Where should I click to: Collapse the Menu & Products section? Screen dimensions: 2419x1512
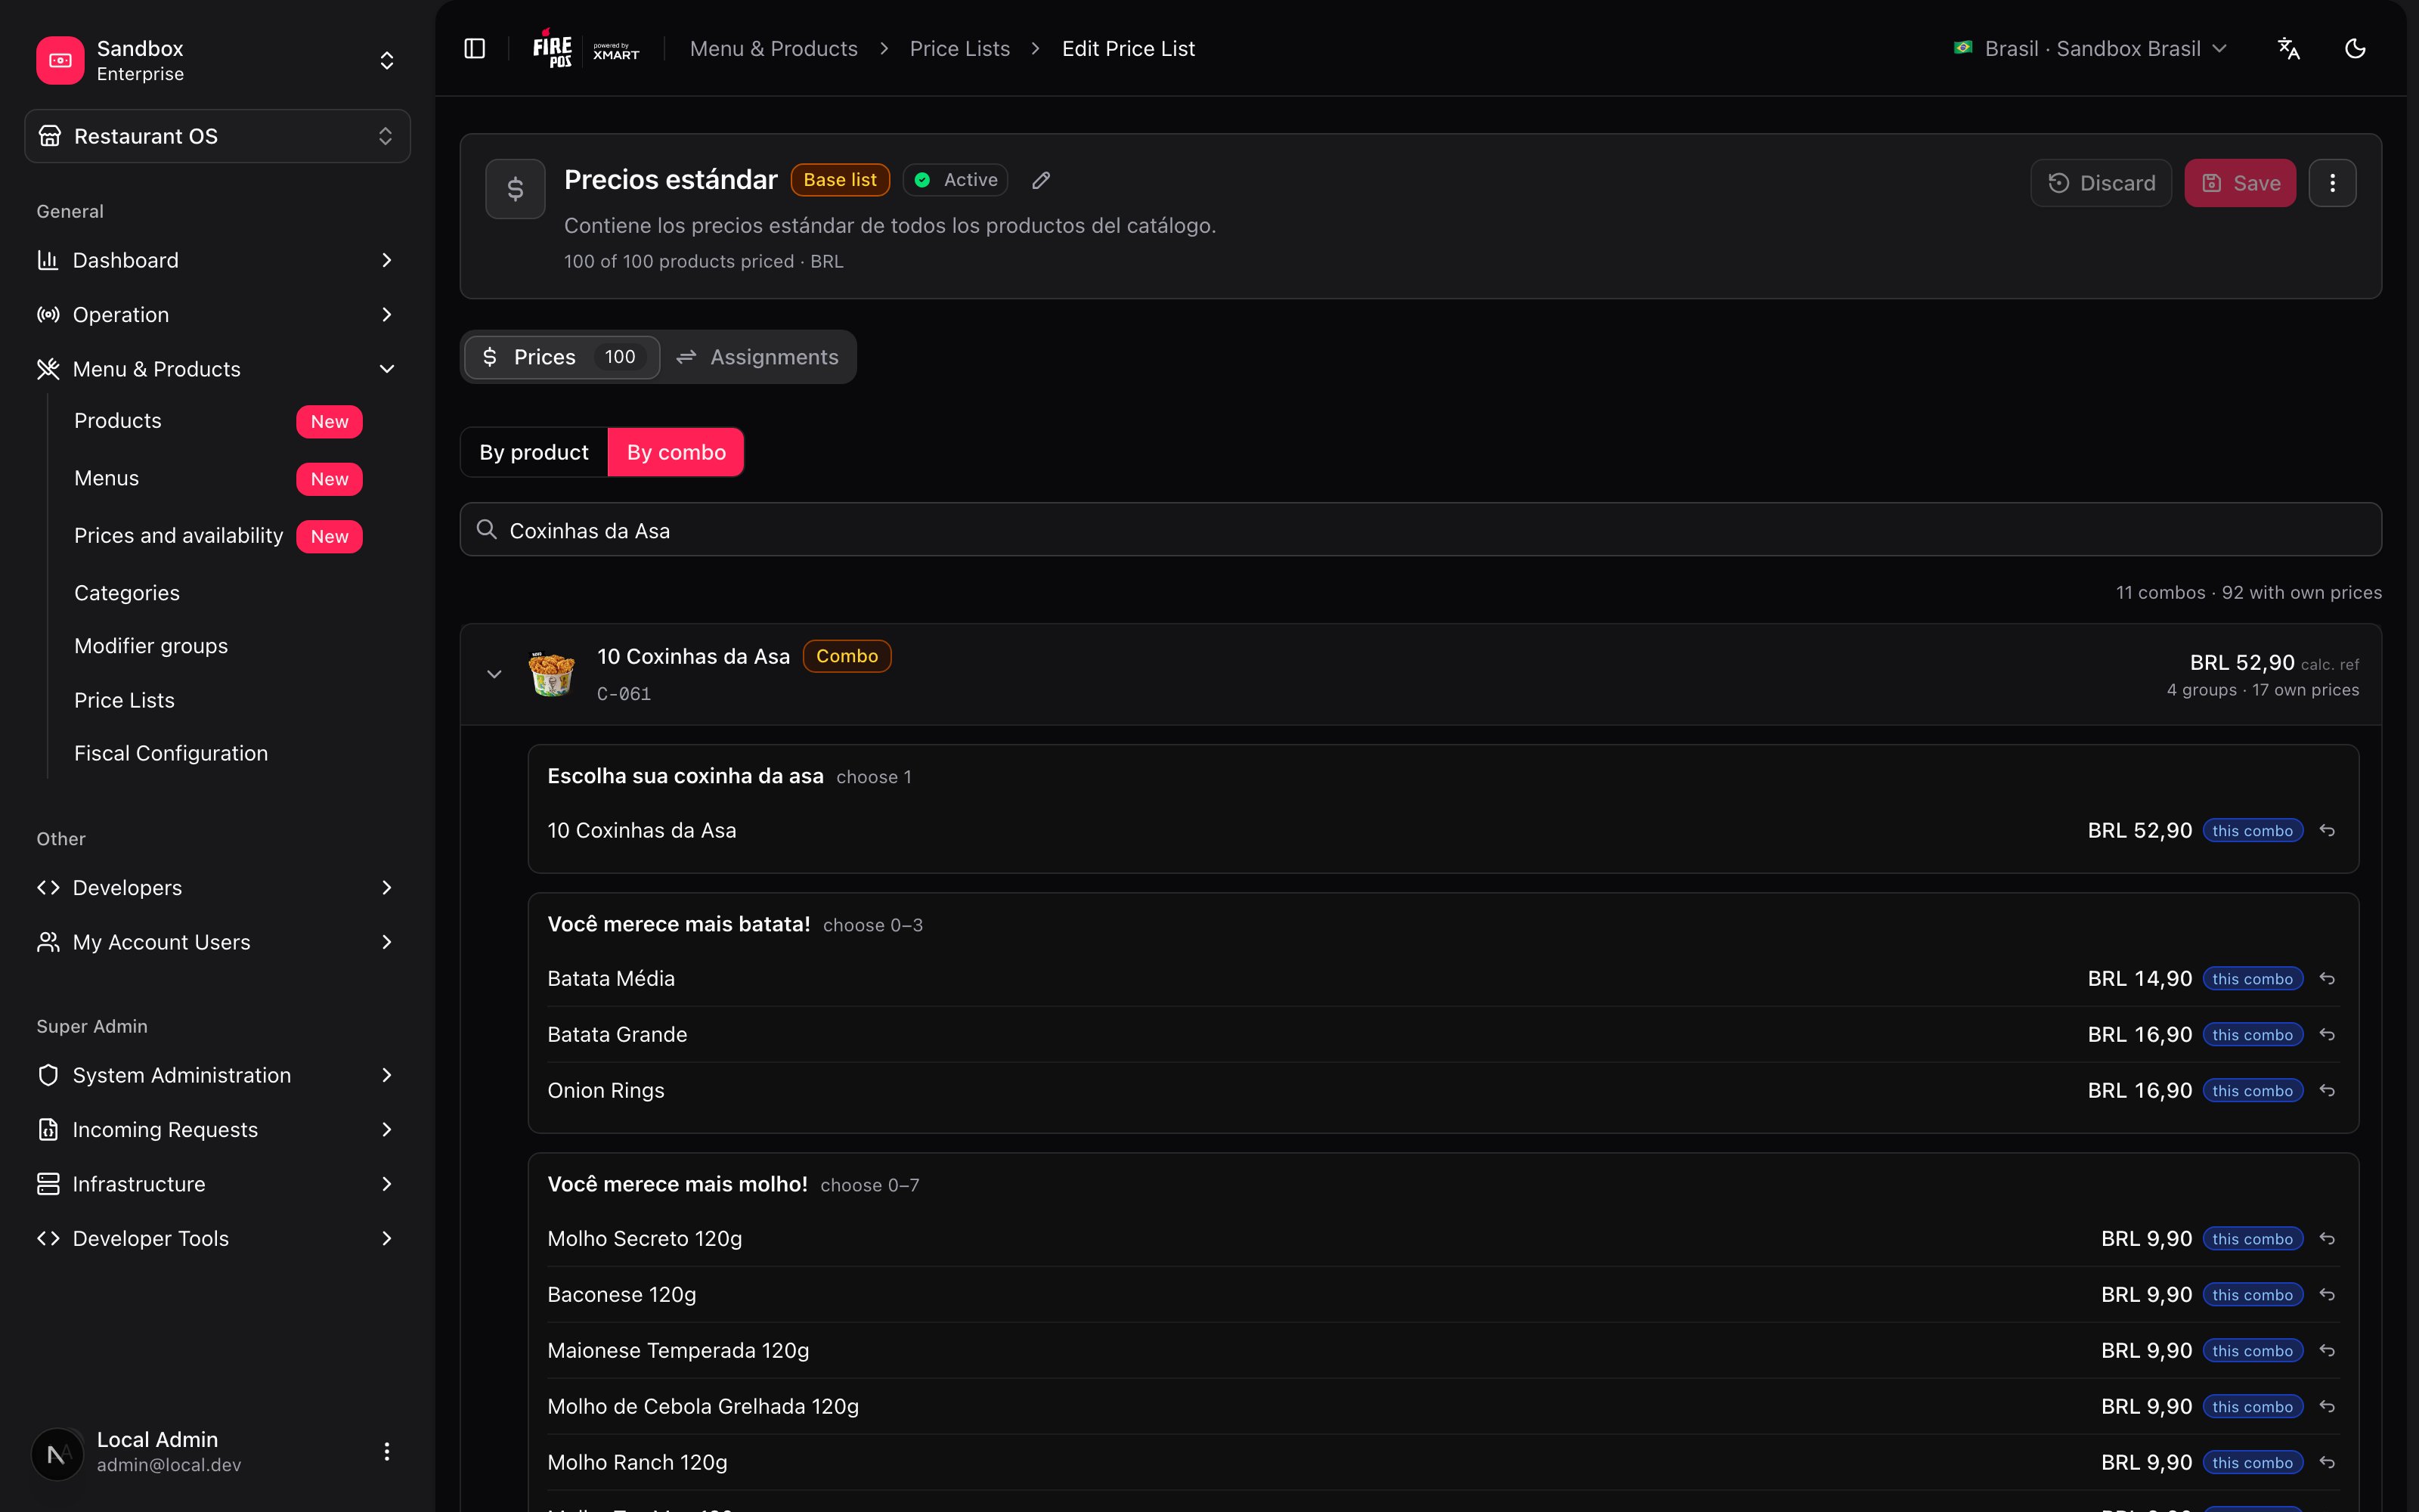tap(217, 369)
